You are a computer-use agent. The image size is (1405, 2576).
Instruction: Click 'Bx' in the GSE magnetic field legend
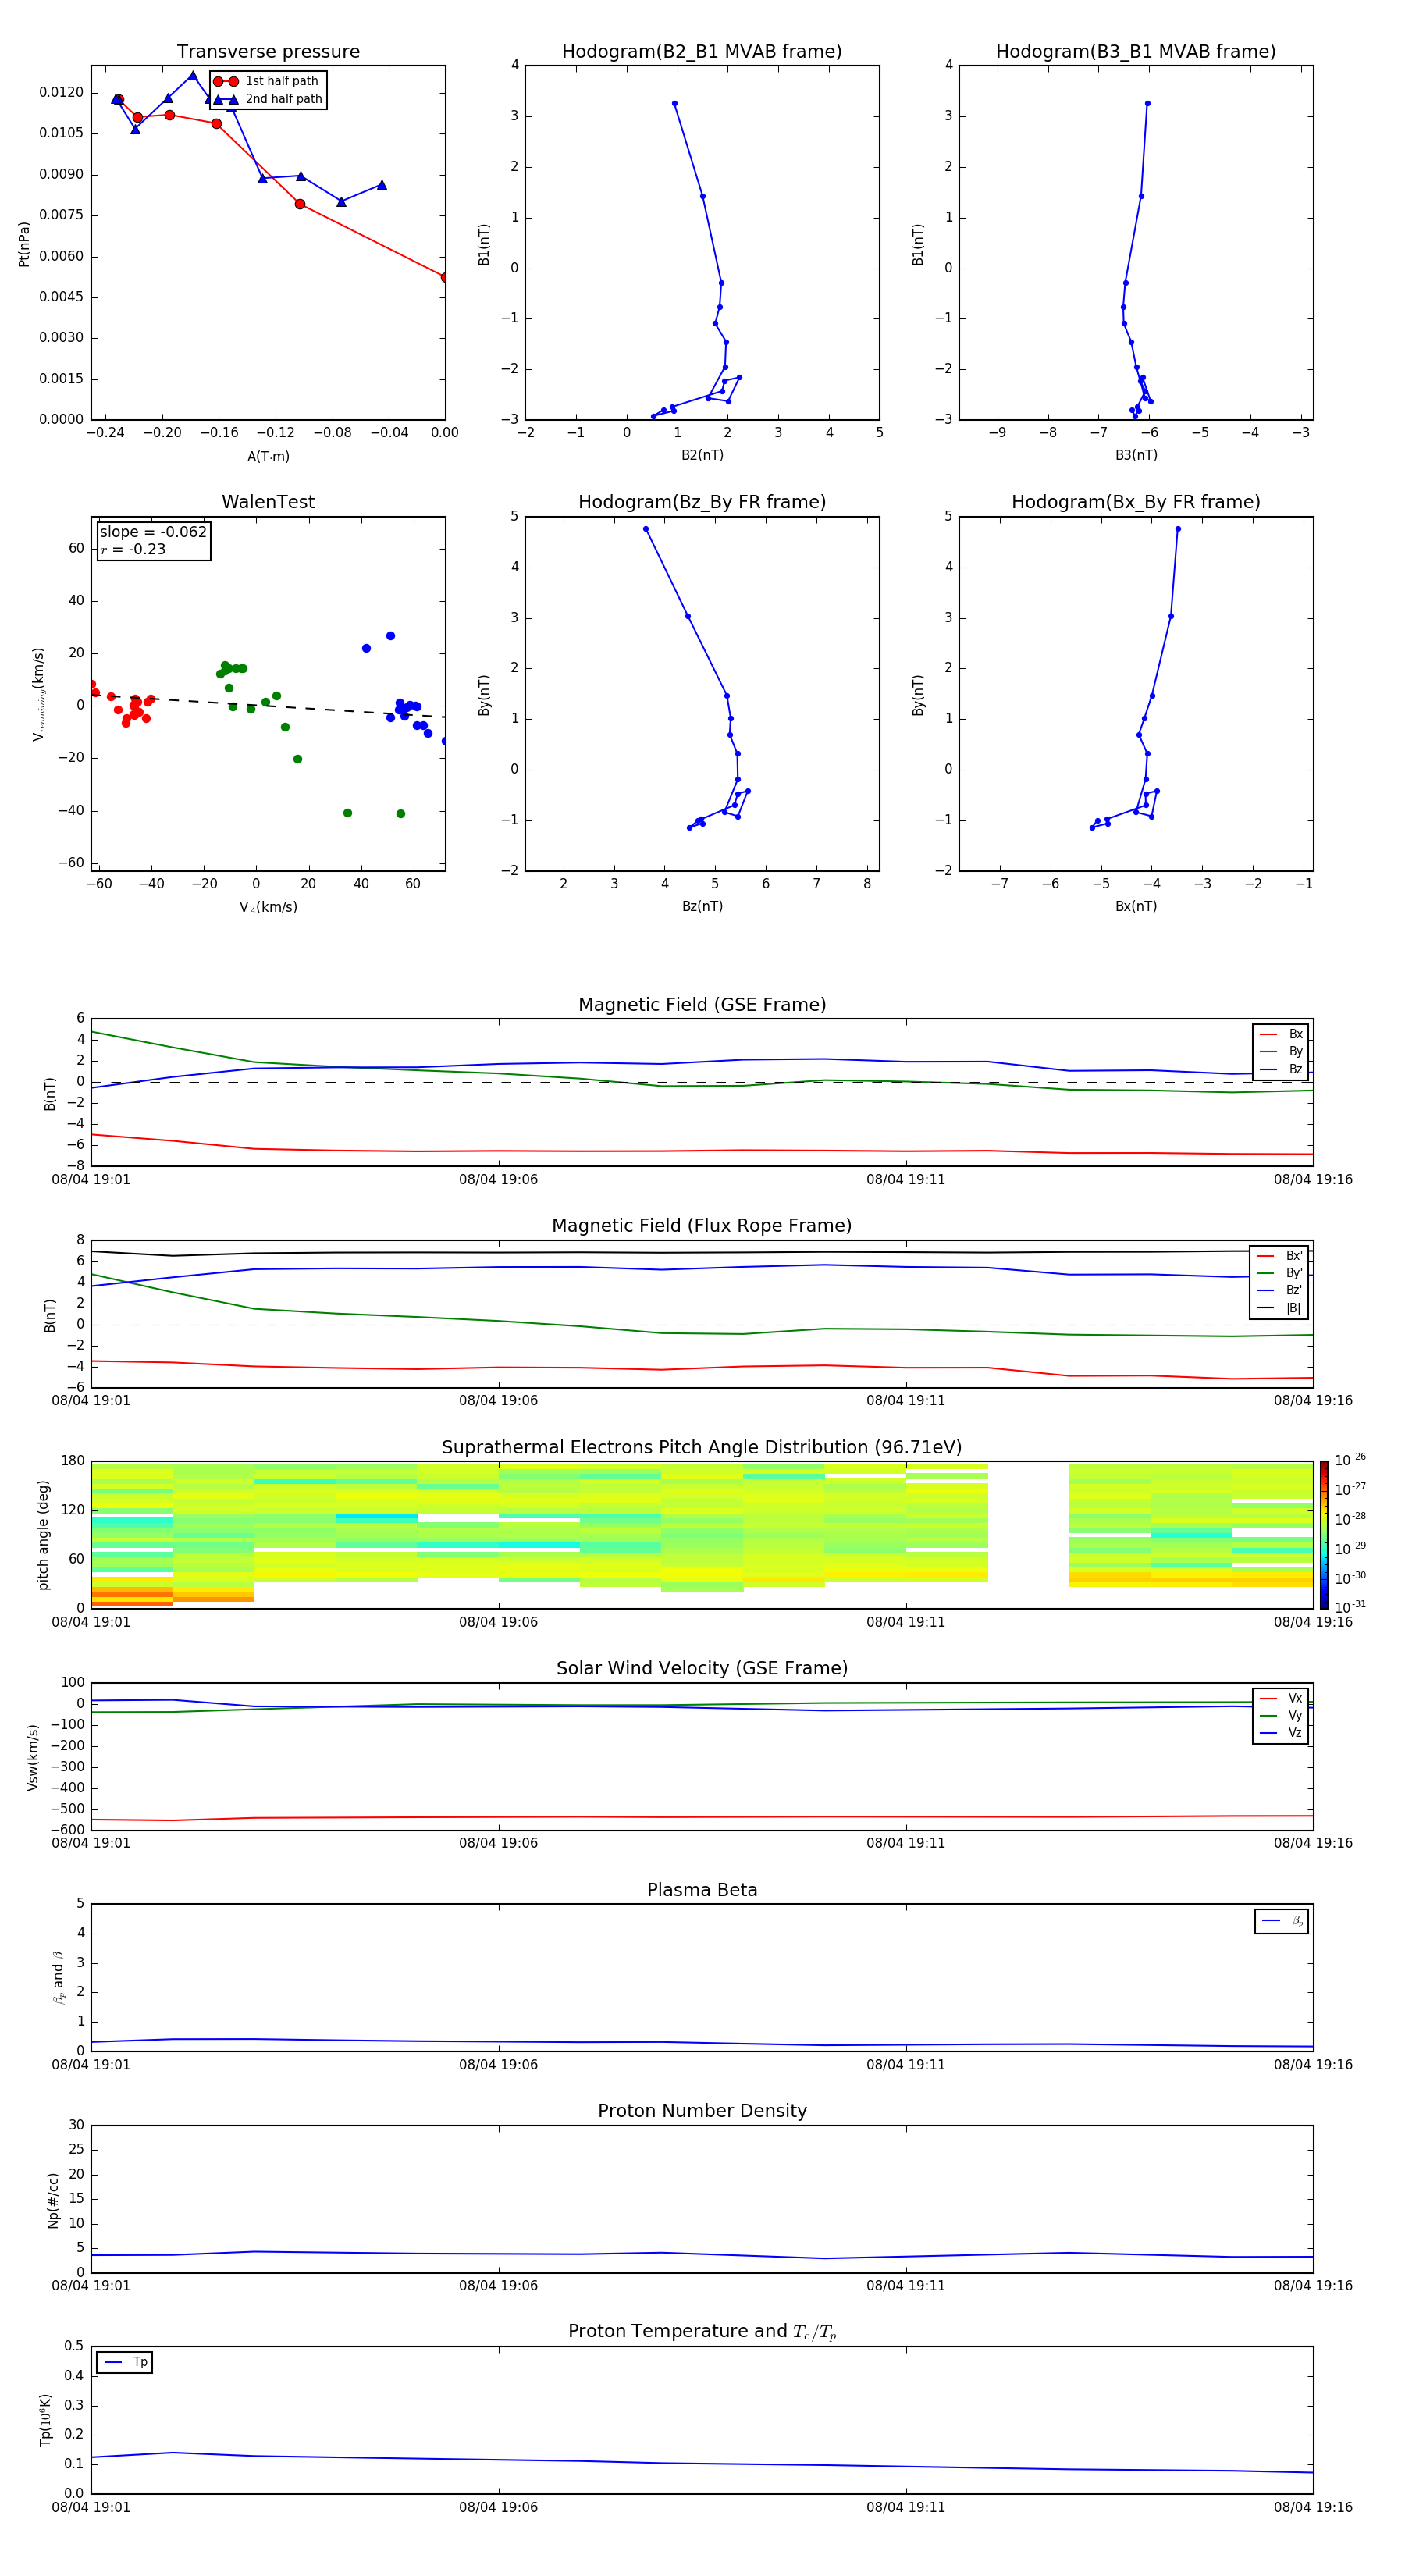(x=1295, y=1034)
